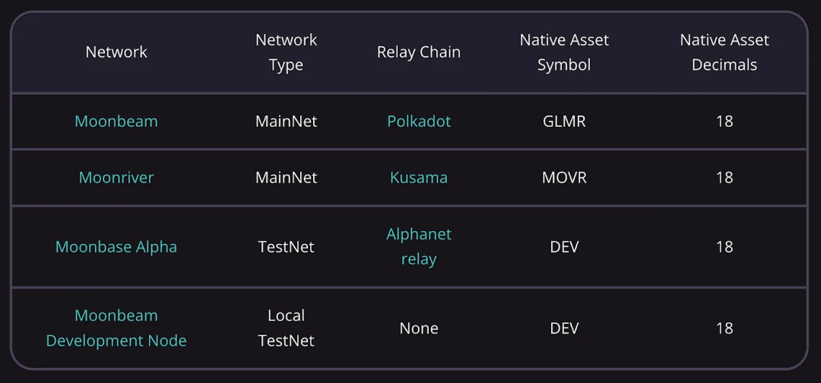Open the Moonbeam Development Node link
Screen dimensions: 821x383
click(x=116, y=328)
